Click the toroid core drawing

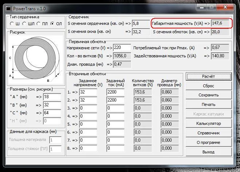click(x=36, y=60)
